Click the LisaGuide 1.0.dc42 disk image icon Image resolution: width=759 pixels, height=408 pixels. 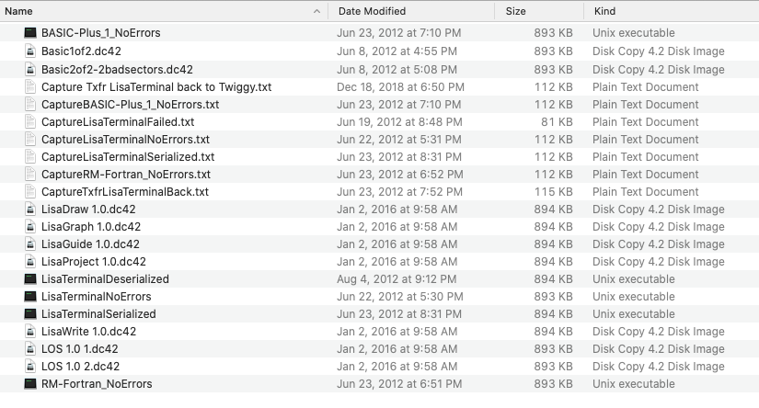(x=30, y=244)
